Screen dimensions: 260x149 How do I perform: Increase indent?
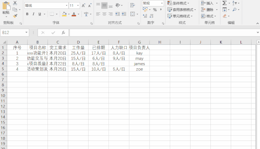click(124, 14)
